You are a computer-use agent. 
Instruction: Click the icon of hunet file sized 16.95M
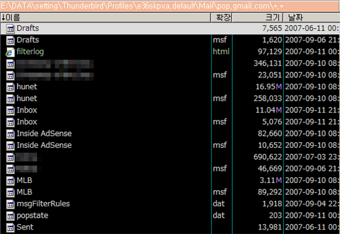(x=10, y=87)
